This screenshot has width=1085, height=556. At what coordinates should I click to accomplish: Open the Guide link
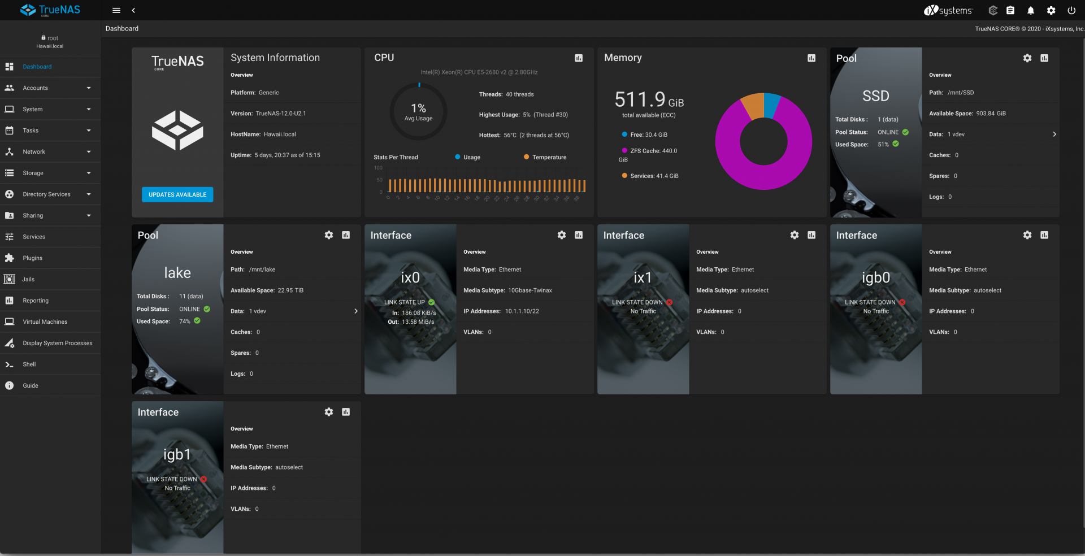coord(50,386)
